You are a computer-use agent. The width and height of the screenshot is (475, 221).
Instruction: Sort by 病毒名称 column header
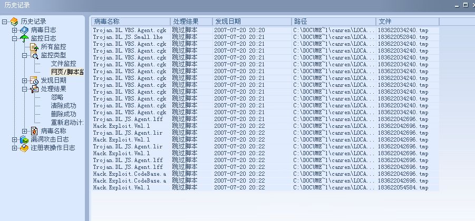click(x=130, y=22)
